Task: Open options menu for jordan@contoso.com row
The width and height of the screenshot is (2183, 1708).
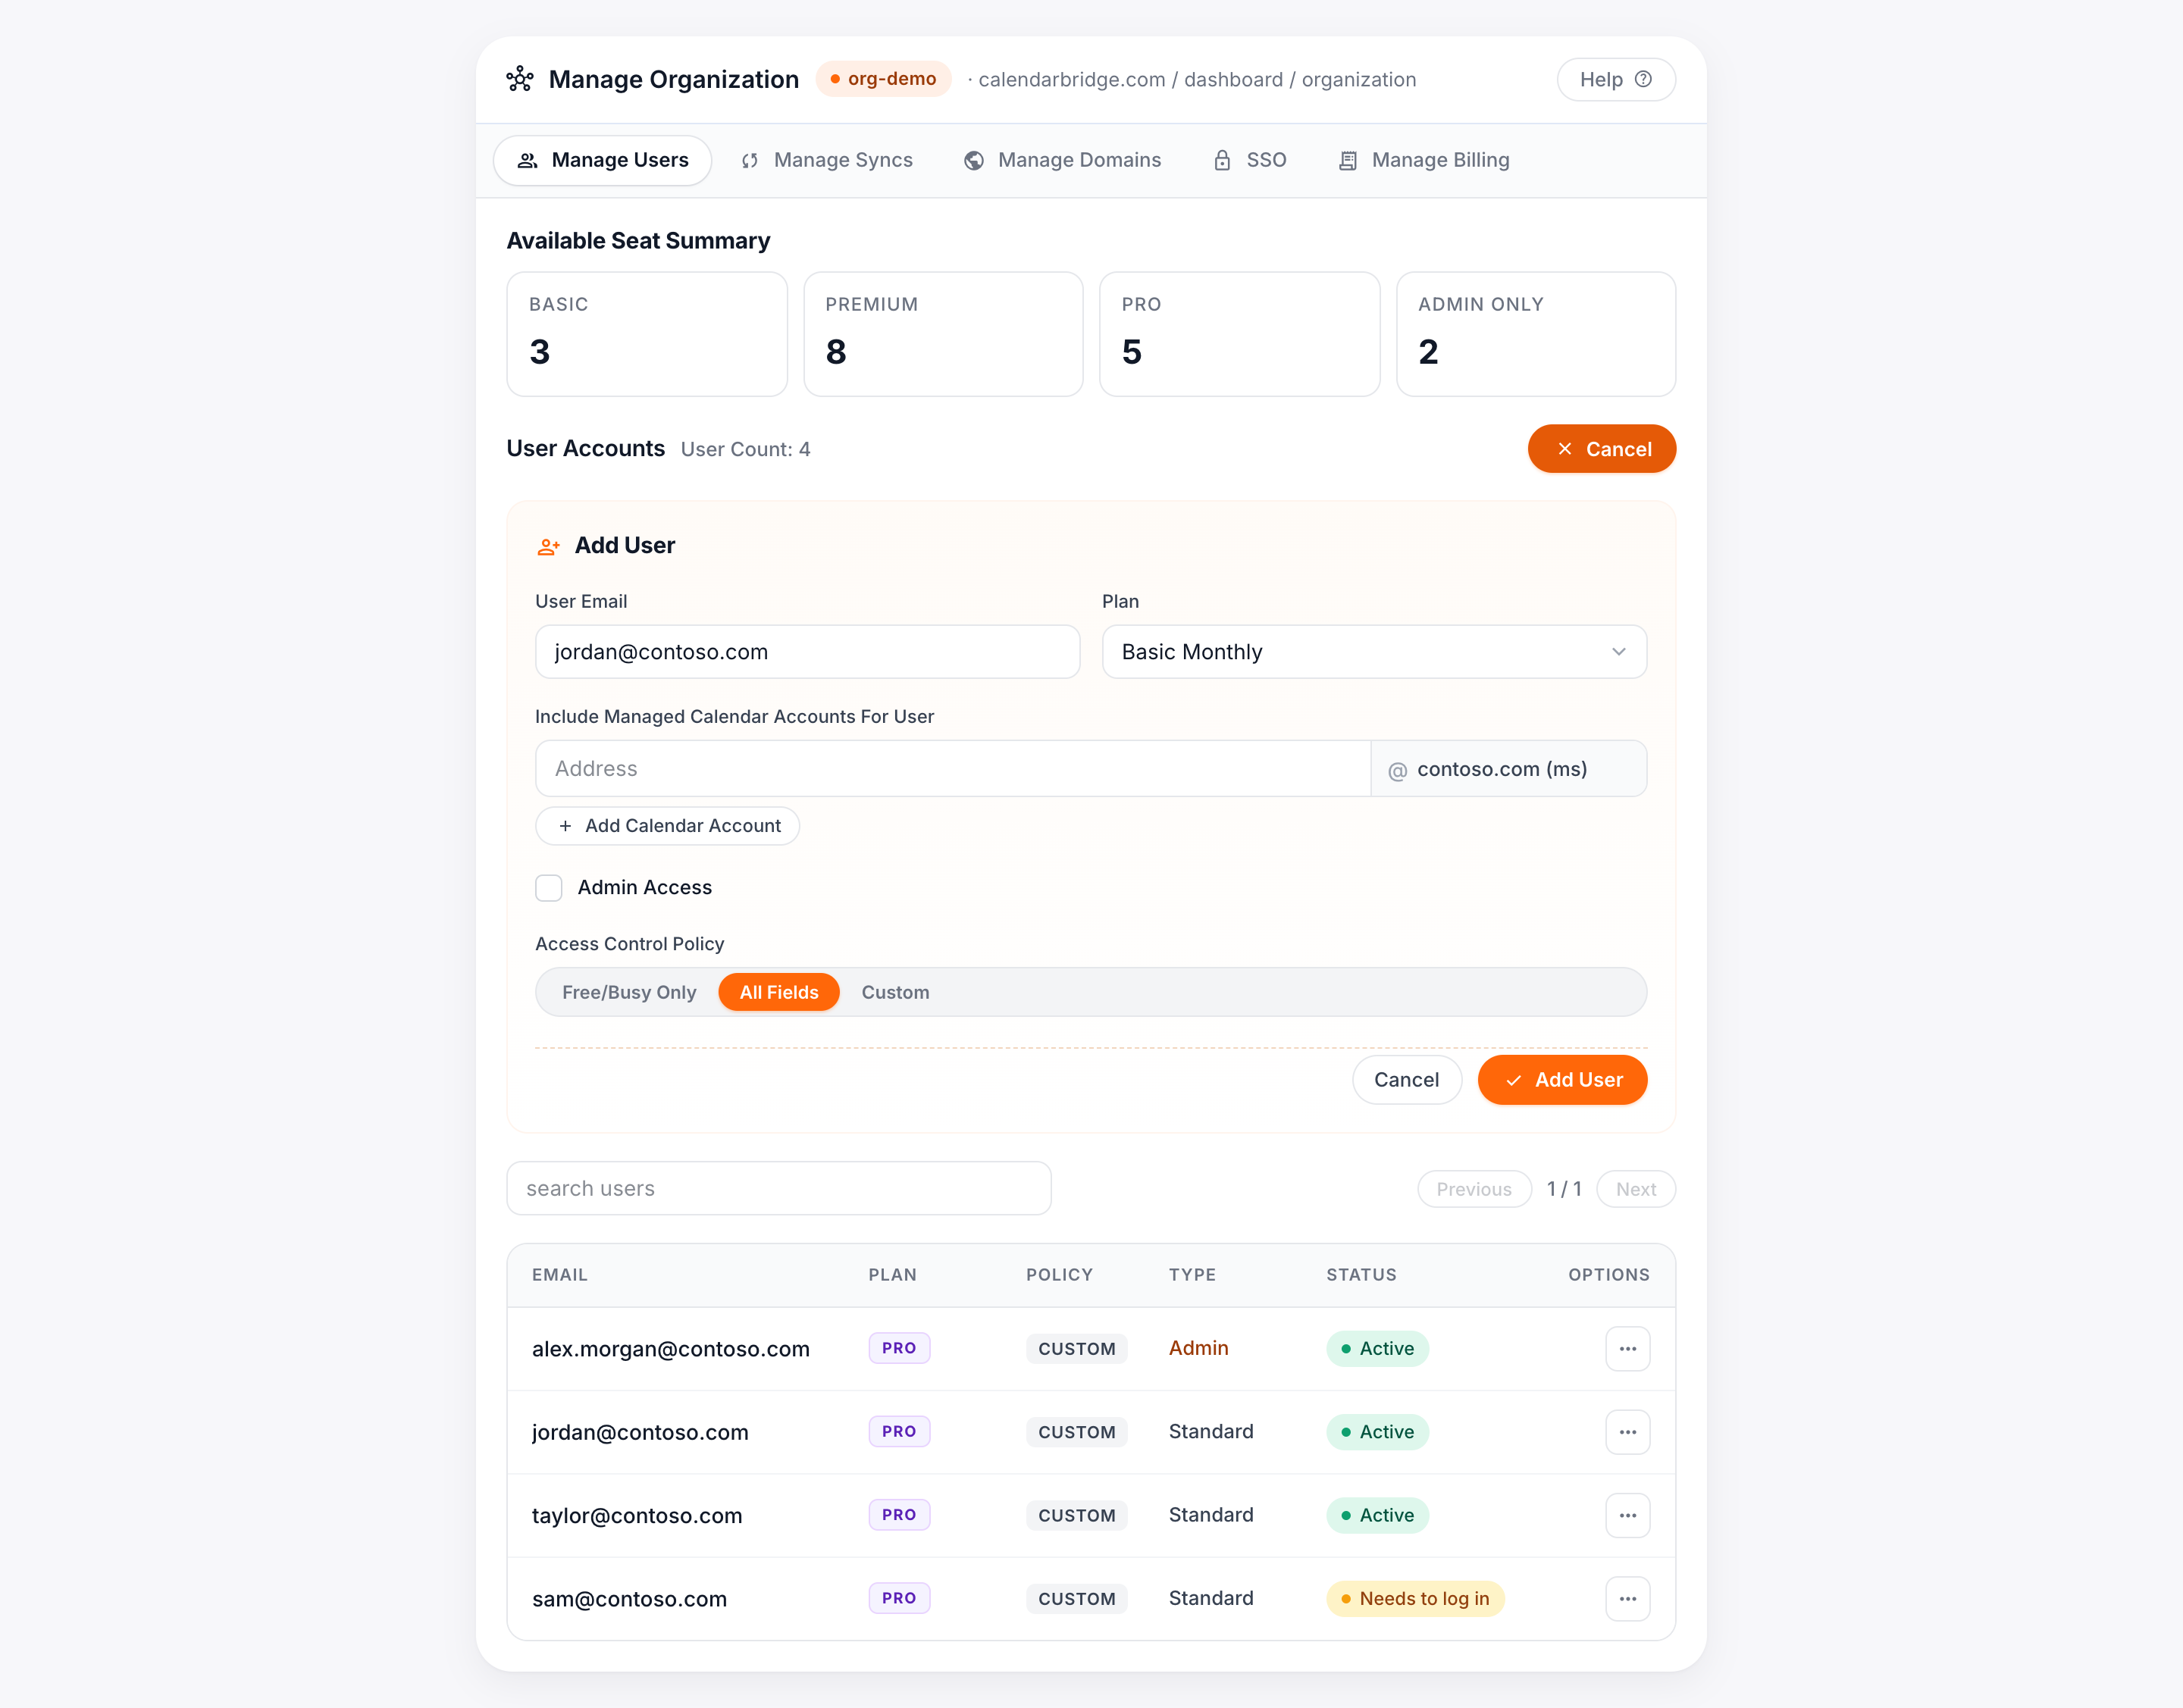Action: point(1627,1432)
